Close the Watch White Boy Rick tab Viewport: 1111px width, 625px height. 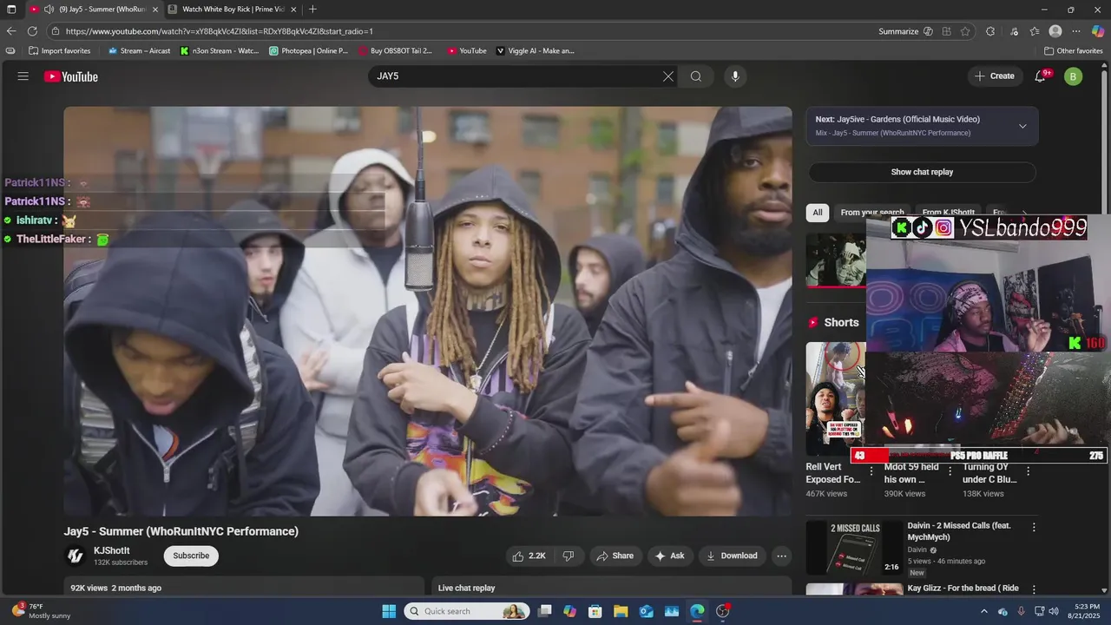pos(293,9)
